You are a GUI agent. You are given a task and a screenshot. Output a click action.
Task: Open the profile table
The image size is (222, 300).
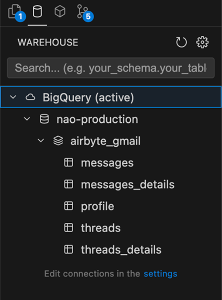click(98, 207)
